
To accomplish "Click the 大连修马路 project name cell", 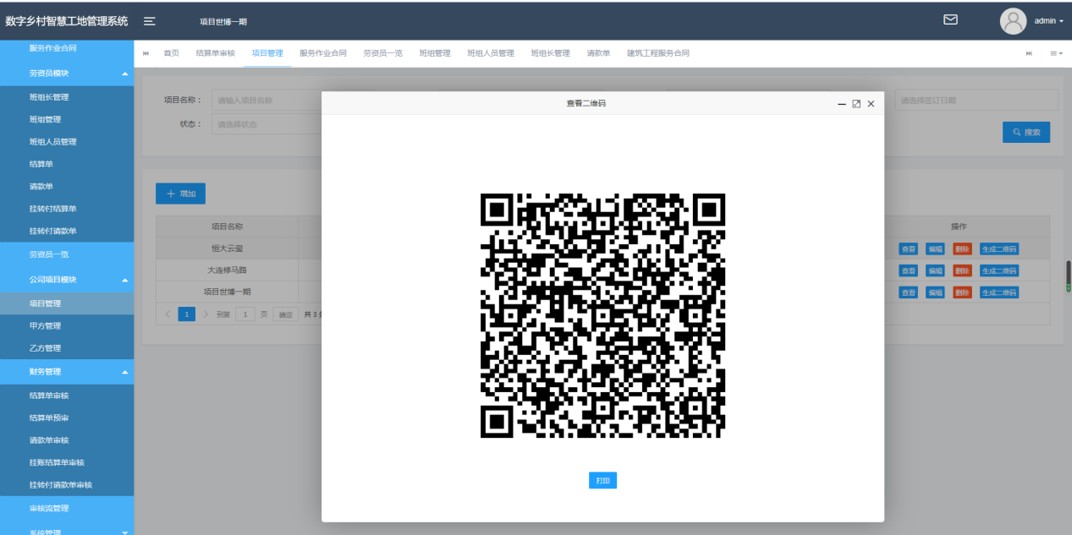I will click(227, 270).
